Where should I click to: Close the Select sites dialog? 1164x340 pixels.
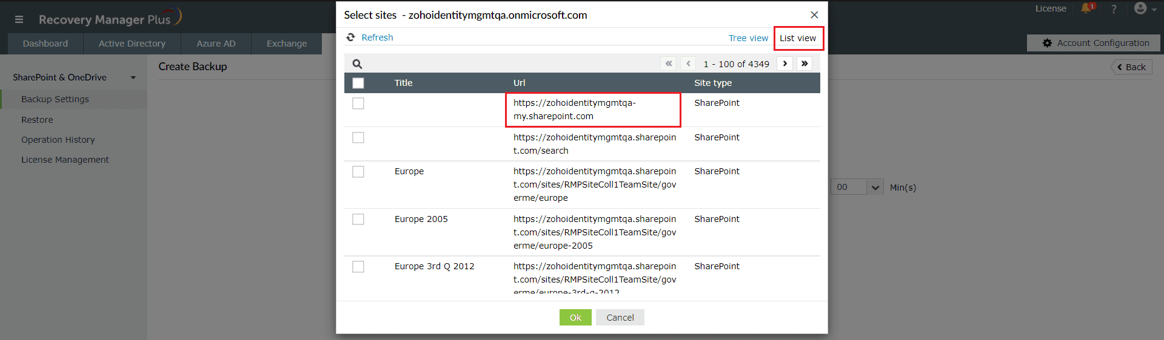click(814, 15)
